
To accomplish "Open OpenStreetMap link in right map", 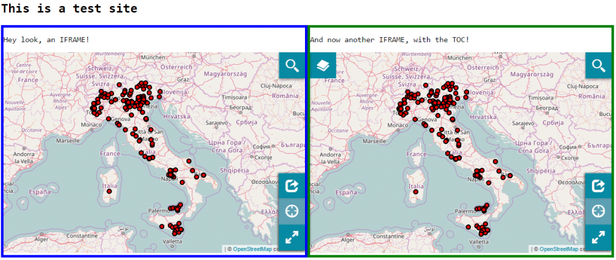I will [559, 249].
